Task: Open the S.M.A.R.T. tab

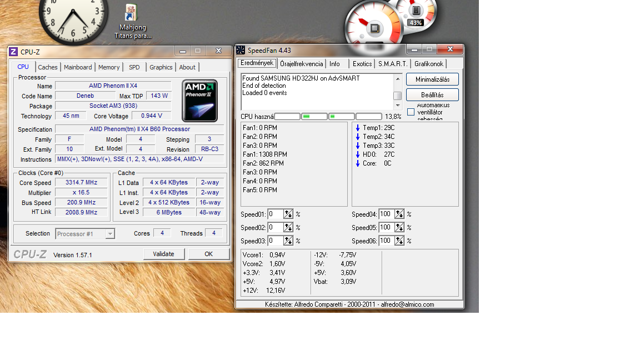Action: pos(393,64)
